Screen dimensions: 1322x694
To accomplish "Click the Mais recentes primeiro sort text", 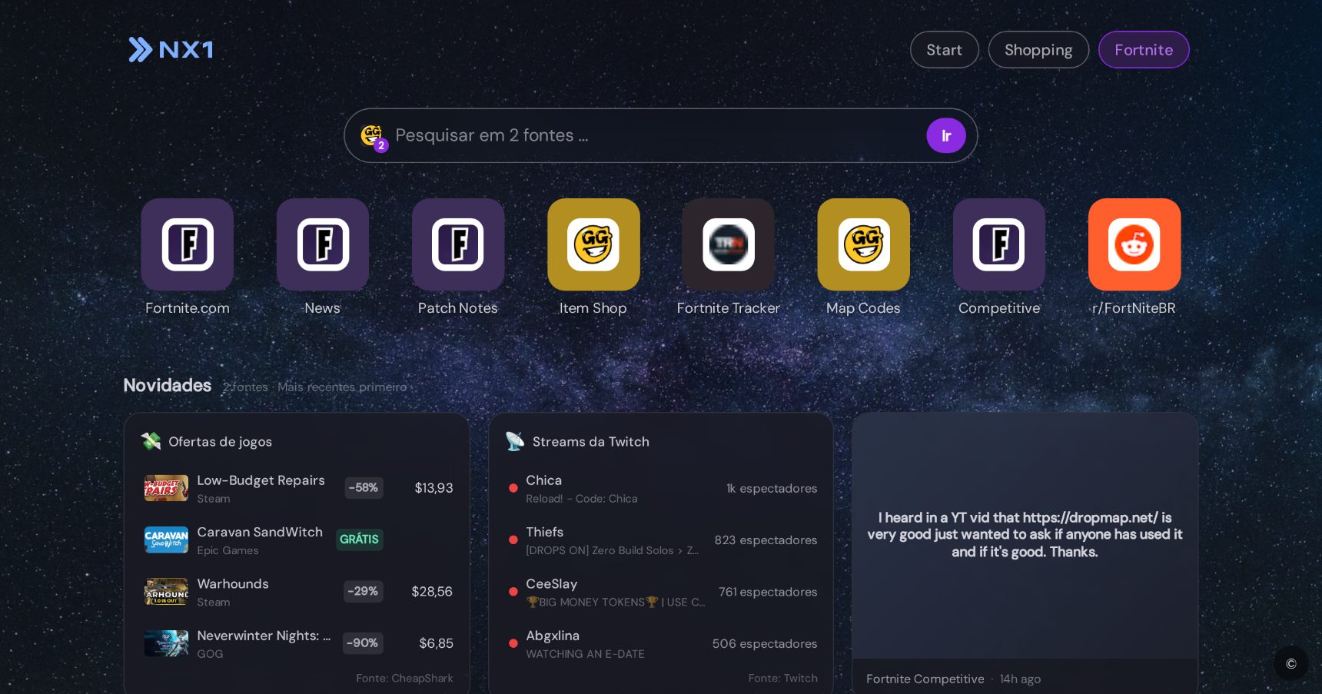I will (342, 387).
